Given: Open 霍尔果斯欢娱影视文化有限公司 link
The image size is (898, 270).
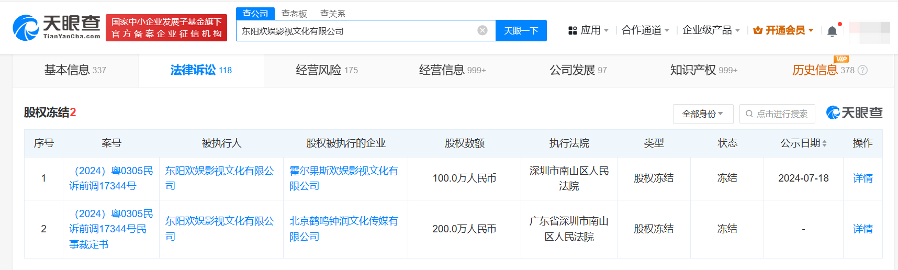Looking at the screenshot, I should pos(344,178).
